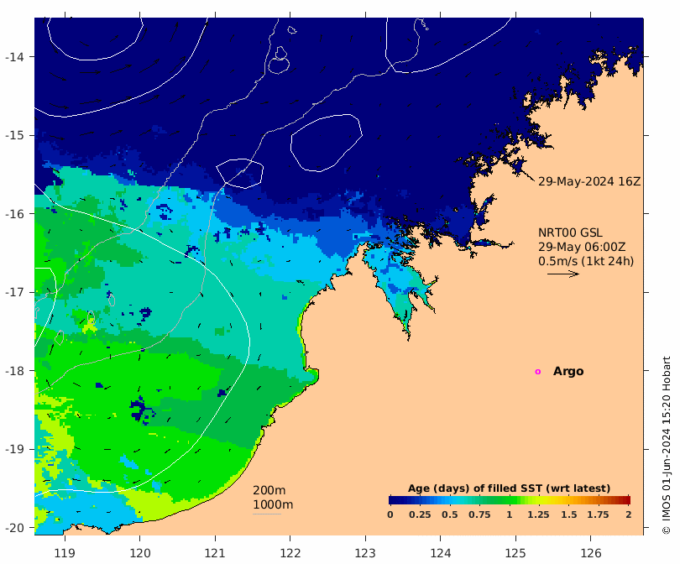Image resolution: width=680 pixels, height=564 pixels.
Task: Click the longitude axis label 126
Action: [591, 553]
